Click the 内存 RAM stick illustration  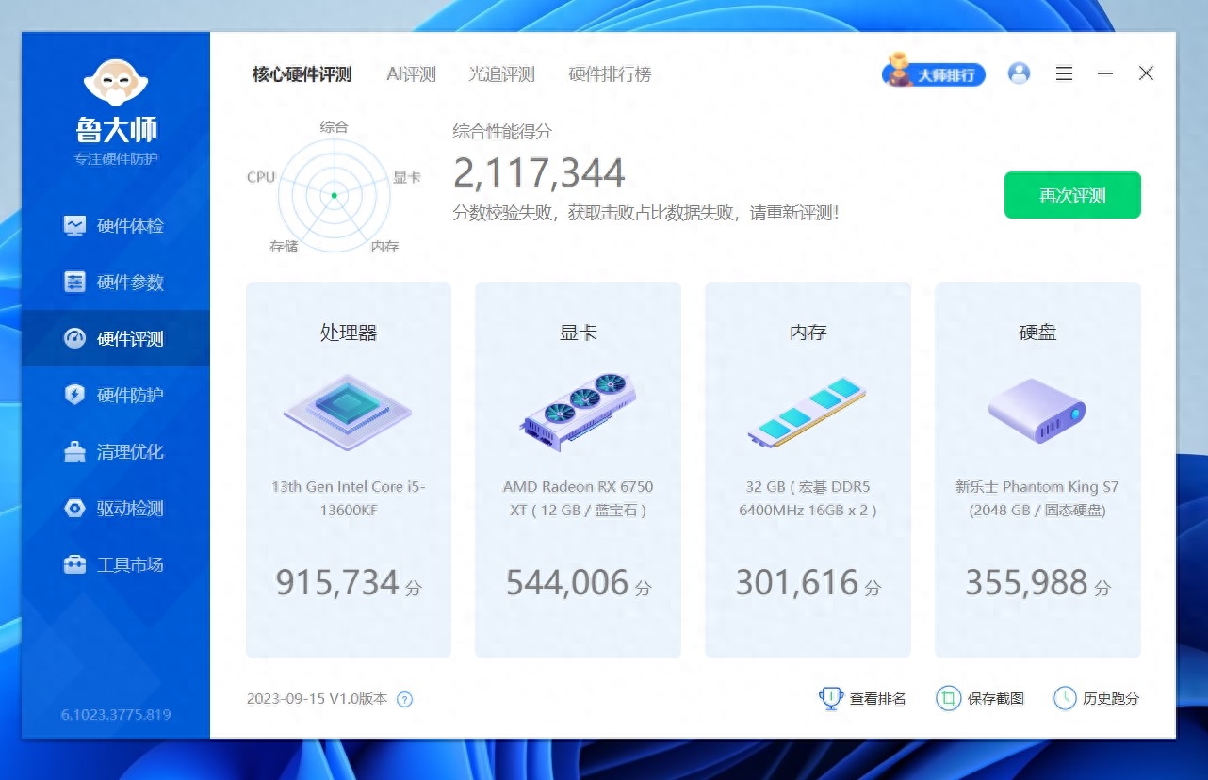(x=808, y=411)
